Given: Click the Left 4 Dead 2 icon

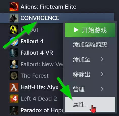Looking at the screenshot, I should (x=14, y=99).
